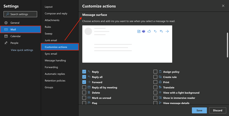This screenshot has height=116, width=229.
Task: Click the Translate icon
Action: point(160,87)
